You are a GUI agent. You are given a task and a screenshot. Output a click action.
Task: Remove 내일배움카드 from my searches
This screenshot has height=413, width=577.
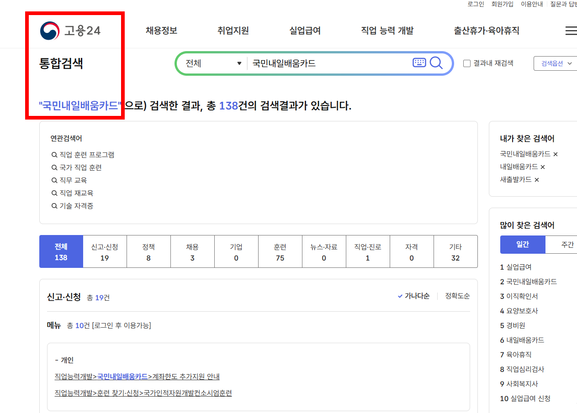pyautogui.click(x=543, y=167)
